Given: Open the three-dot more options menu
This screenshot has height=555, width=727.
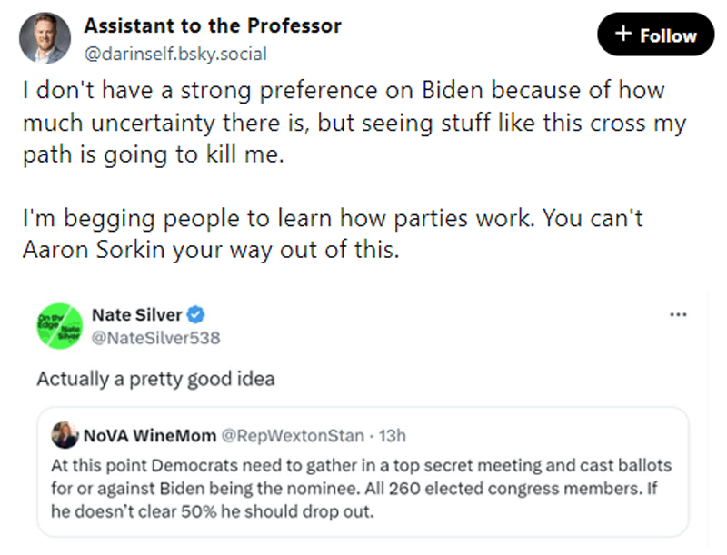Looking at the screenshot, I should (x=677, y=315).
